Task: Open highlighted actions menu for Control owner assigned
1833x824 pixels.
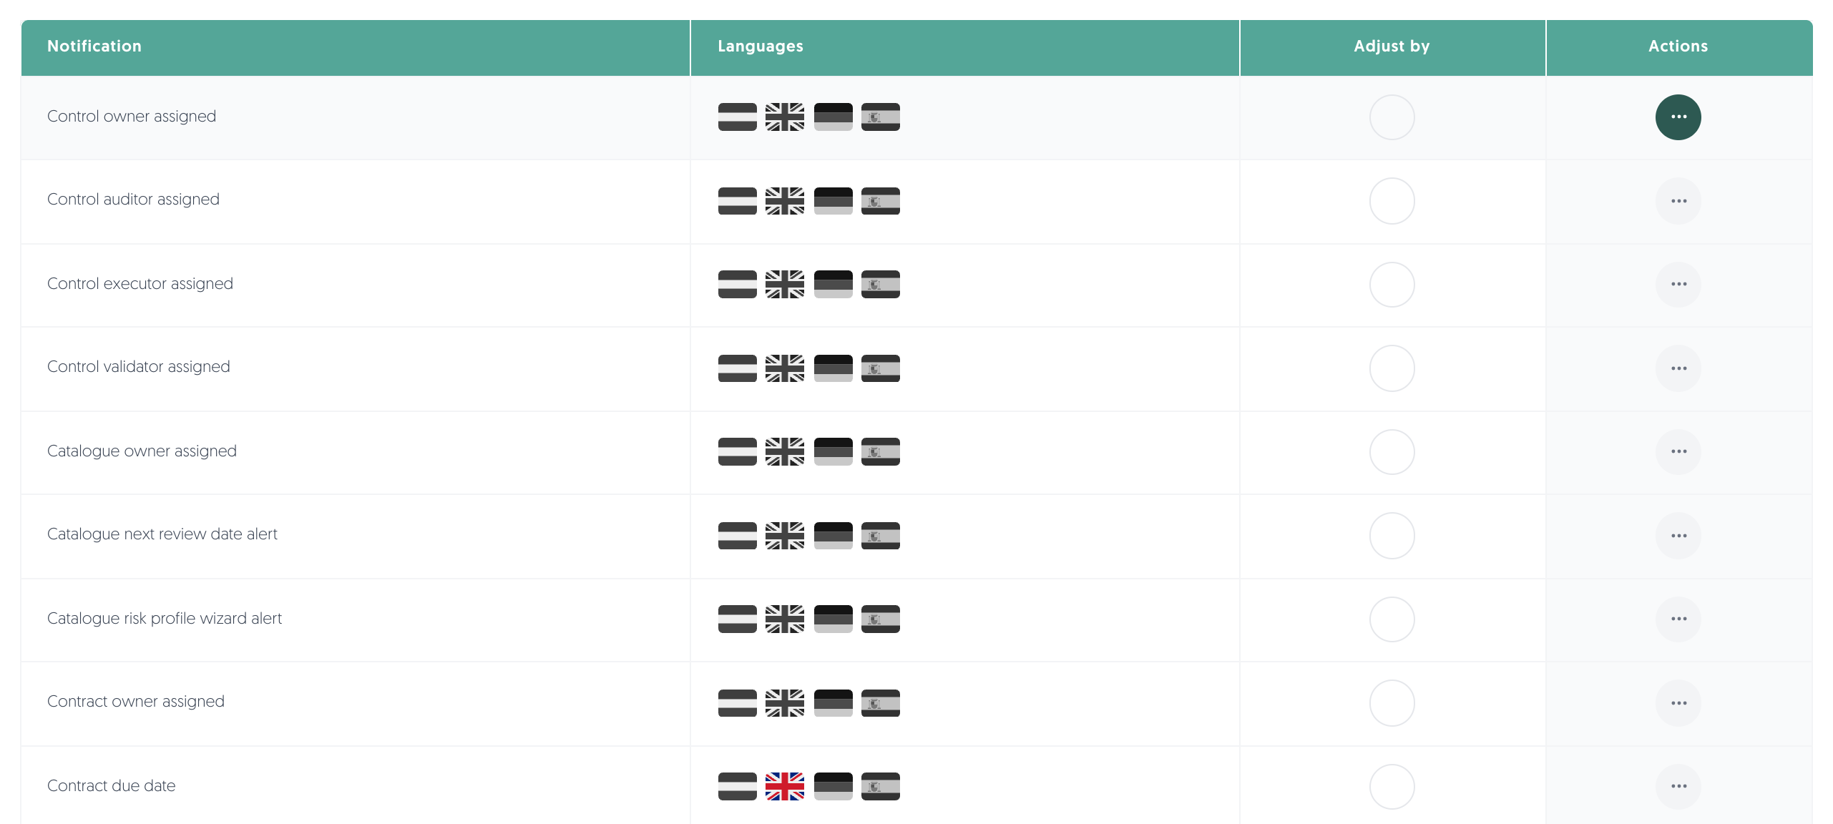Action: click(x=1678, y=117)
